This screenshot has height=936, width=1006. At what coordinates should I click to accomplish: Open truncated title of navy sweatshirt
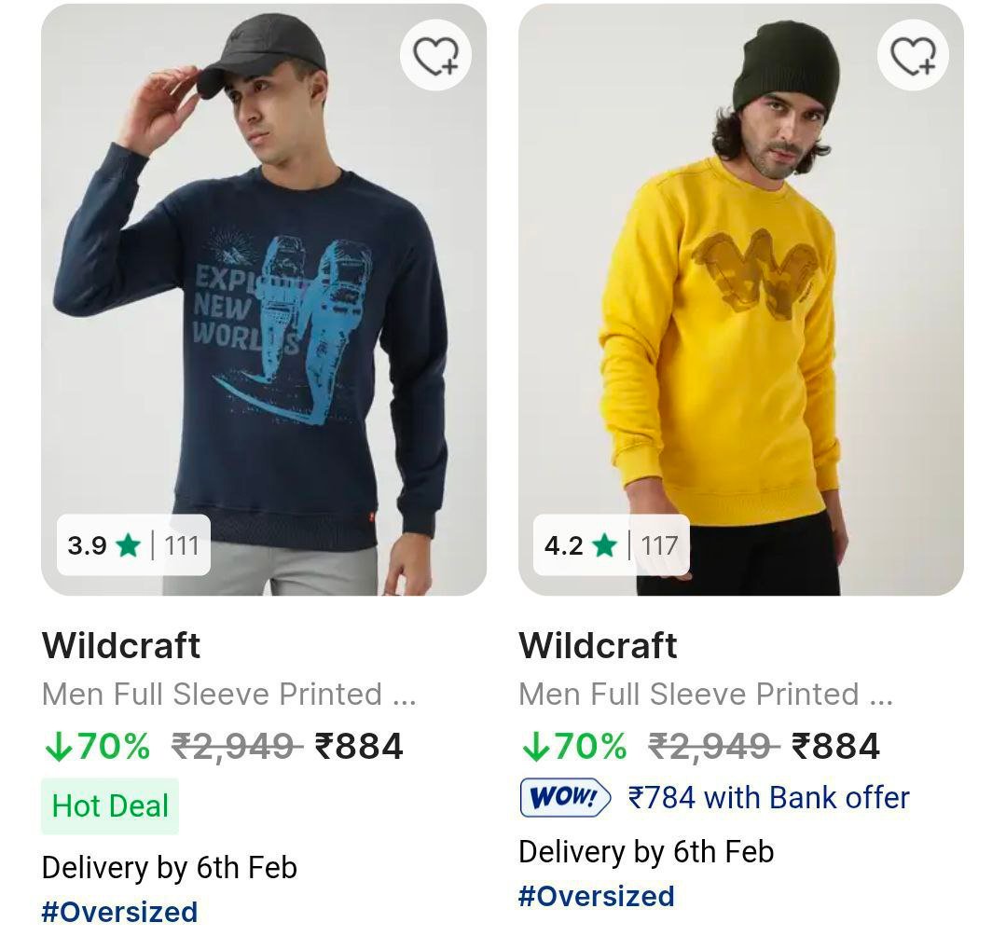click(x=228, y=695)
